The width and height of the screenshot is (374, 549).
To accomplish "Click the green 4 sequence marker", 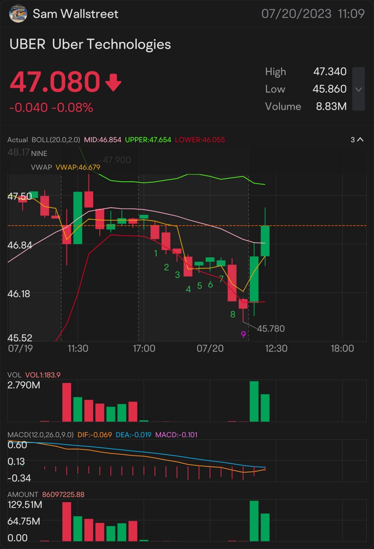I will click(188, 289).
